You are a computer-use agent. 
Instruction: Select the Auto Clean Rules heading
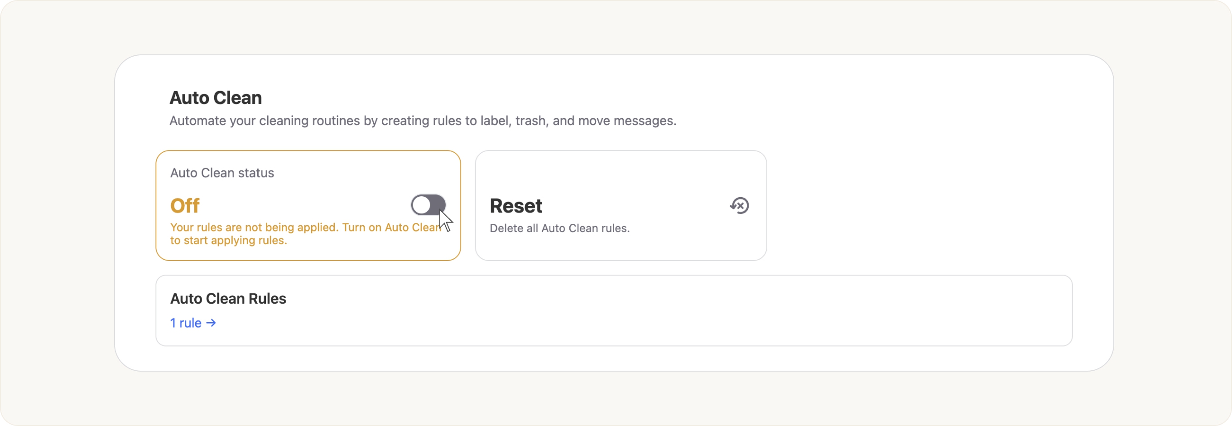click(228, 299)
